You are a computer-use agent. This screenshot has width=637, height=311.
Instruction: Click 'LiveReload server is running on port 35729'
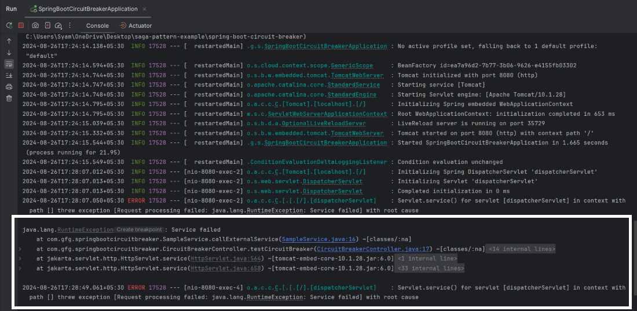tap(471, 123)
